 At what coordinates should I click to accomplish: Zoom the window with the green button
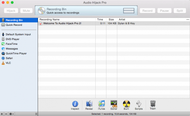(x=12, y=3)
